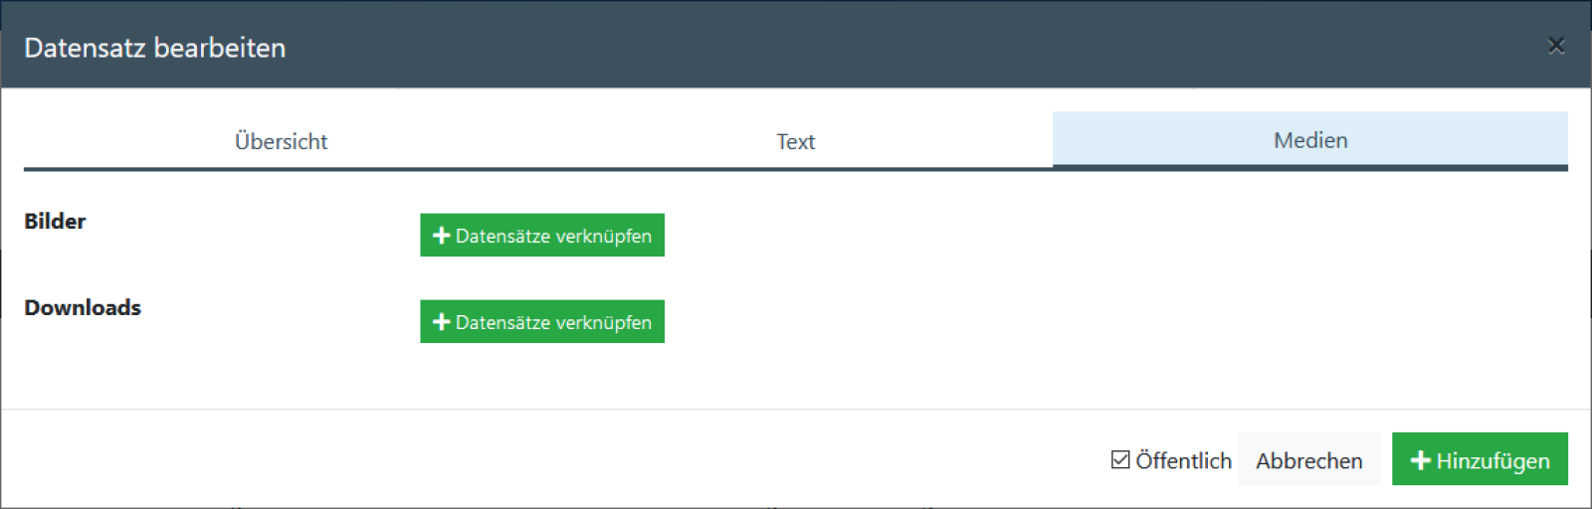Click the plus icon on the Hinzufügen button
Screen dimensions: 1592x509
(x=1421, y=460)
